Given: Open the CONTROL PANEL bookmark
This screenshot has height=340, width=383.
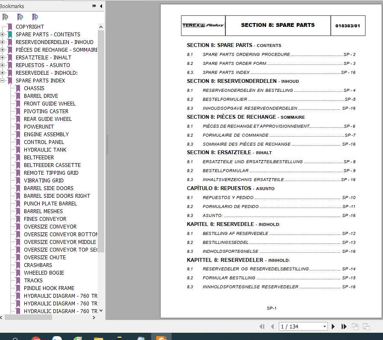Looking at the screenshot, I should 44,142.
